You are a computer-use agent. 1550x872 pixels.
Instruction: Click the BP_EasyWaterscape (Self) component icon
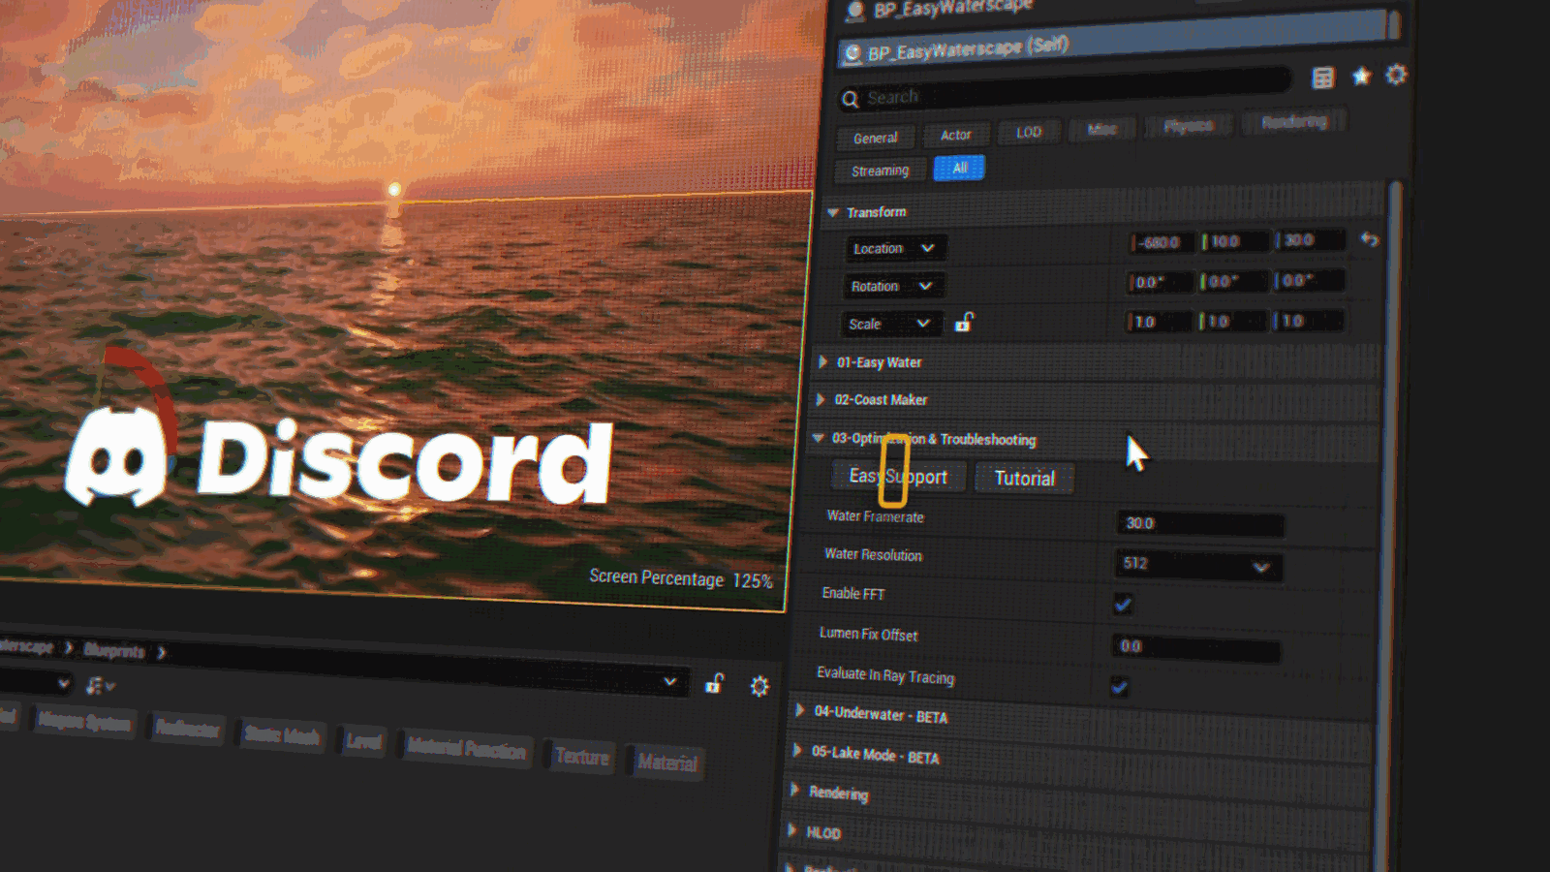[852, 54]
